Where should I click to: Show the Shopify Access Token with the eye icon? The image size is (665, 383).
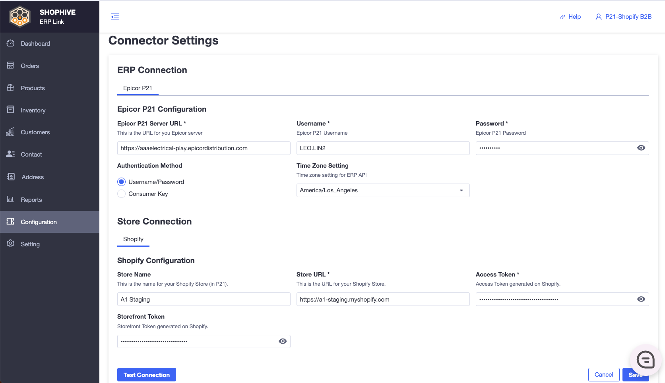click(641, 299)
